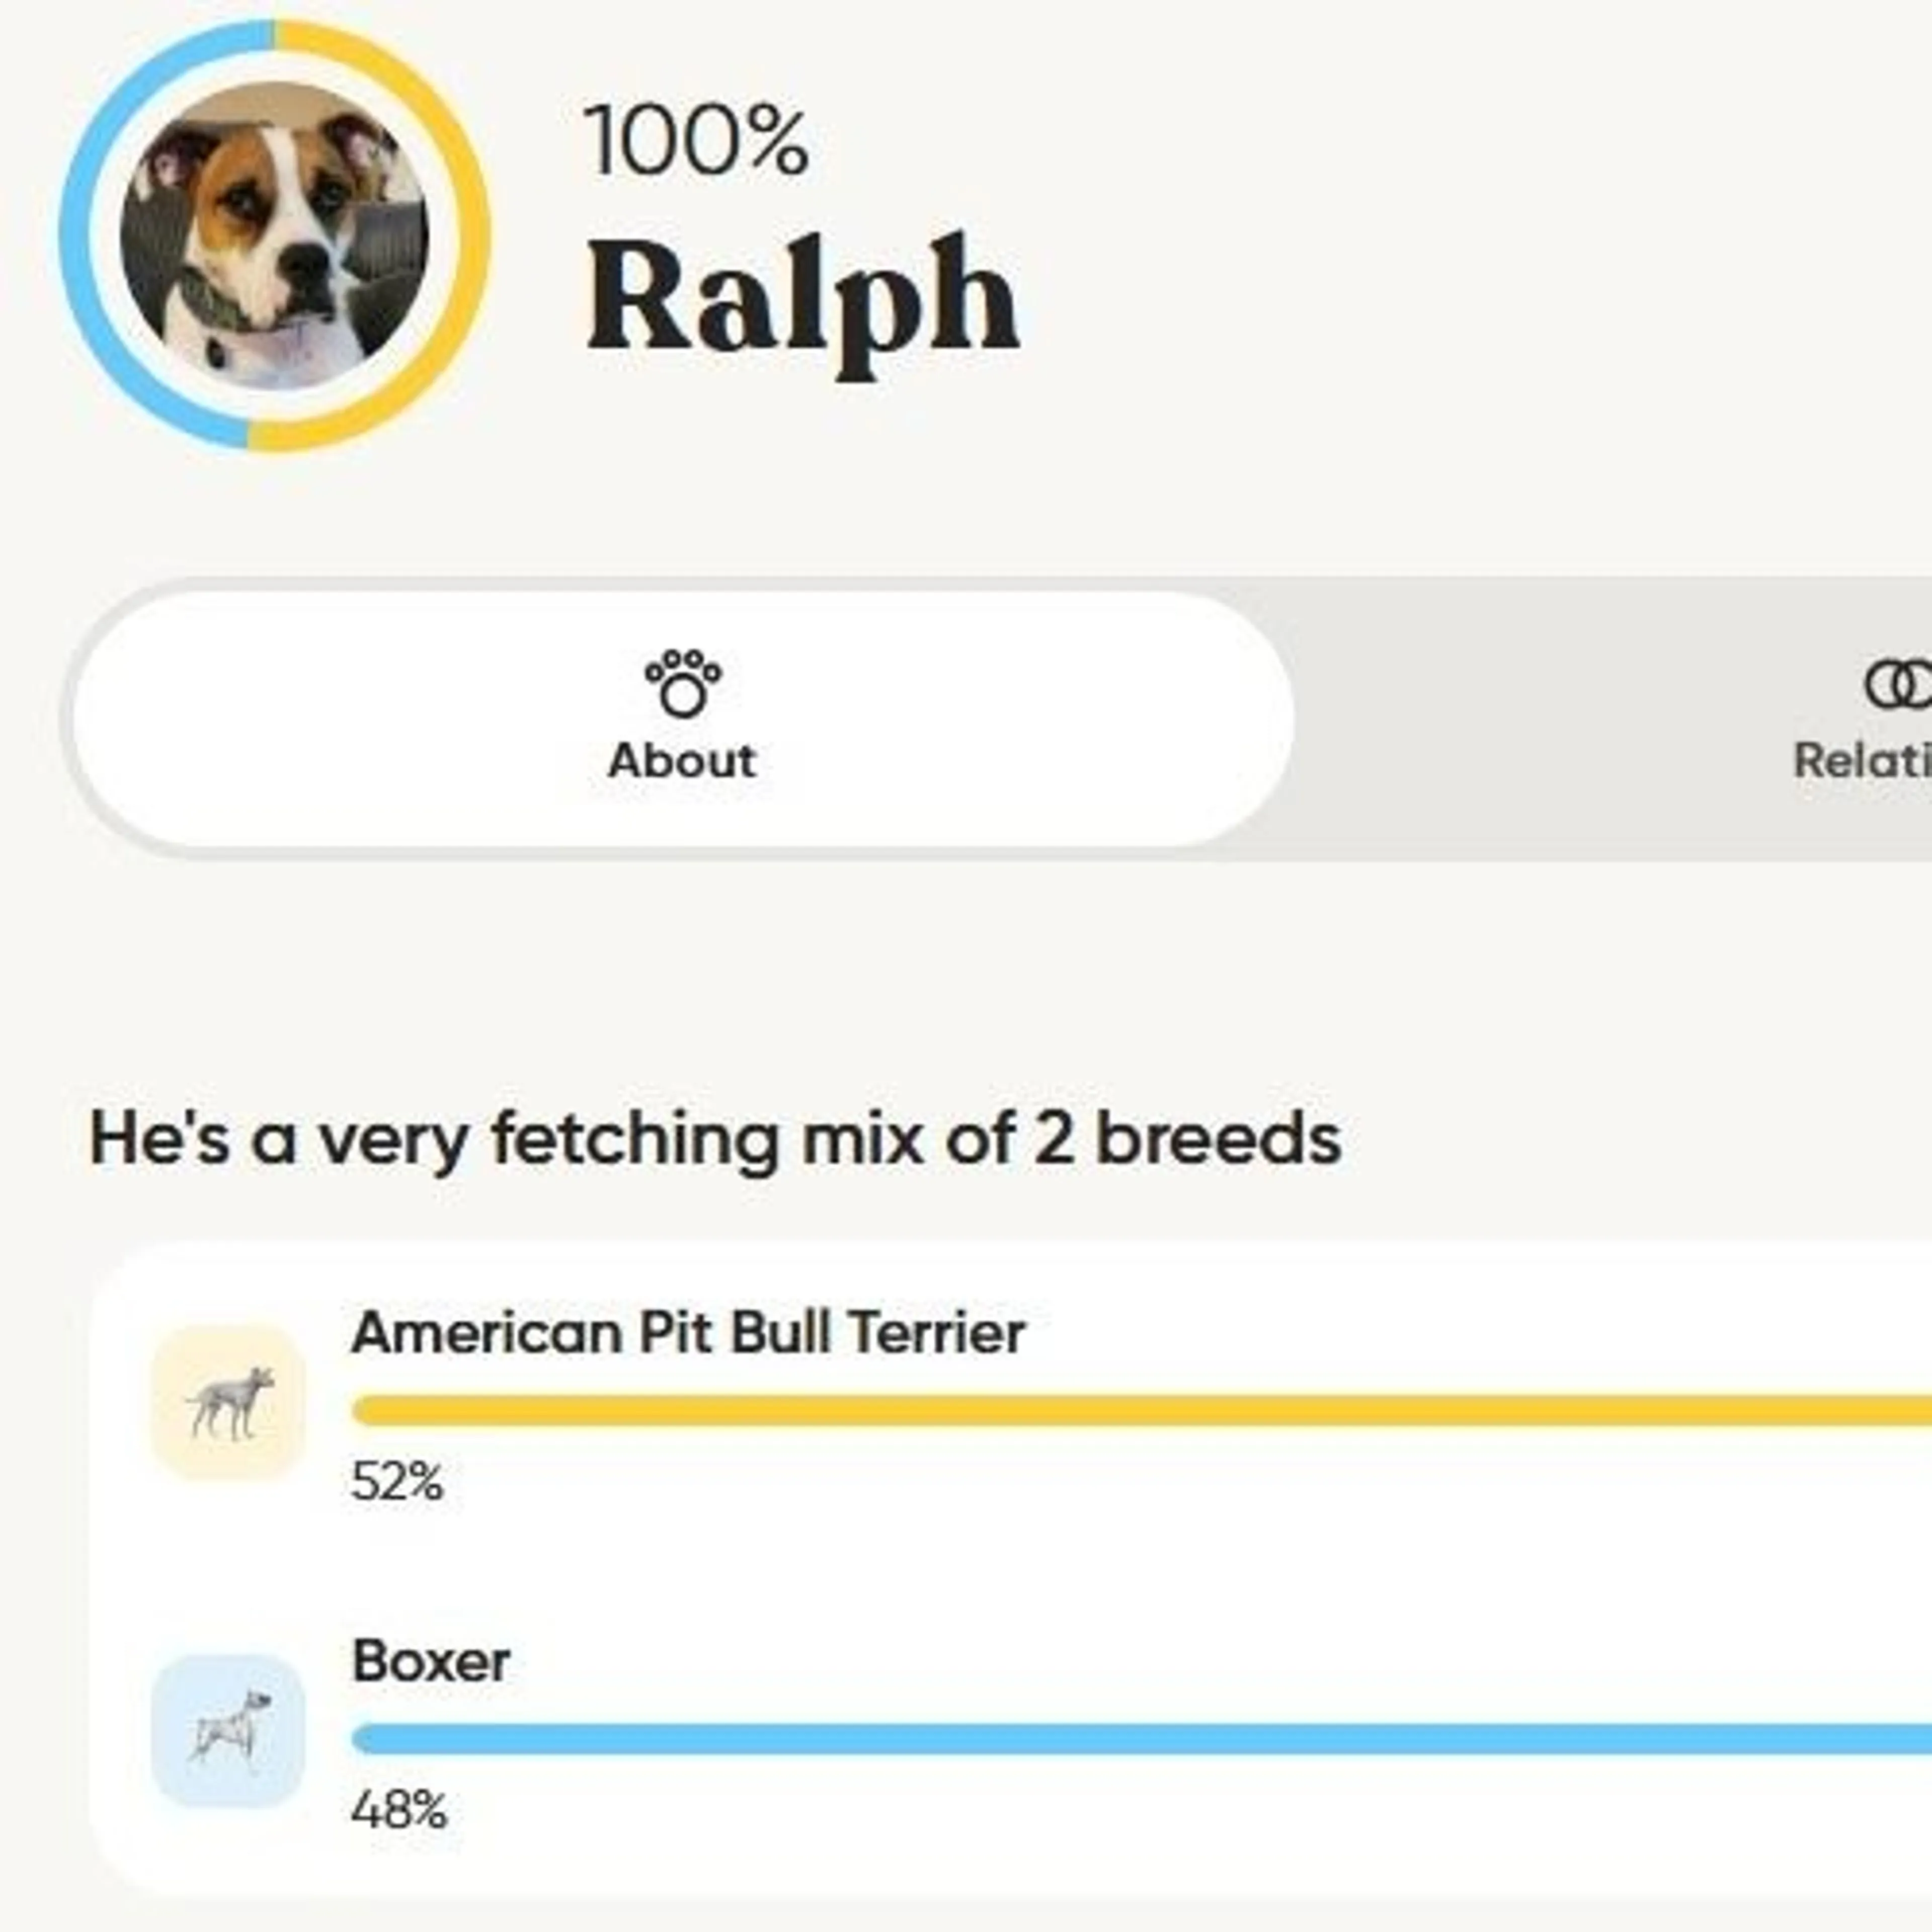Click the yellow Pit Bull Terrier percentage bar
Image resolution: width=1932 pixels, height=1932 pixels.
(1140, 1411)
